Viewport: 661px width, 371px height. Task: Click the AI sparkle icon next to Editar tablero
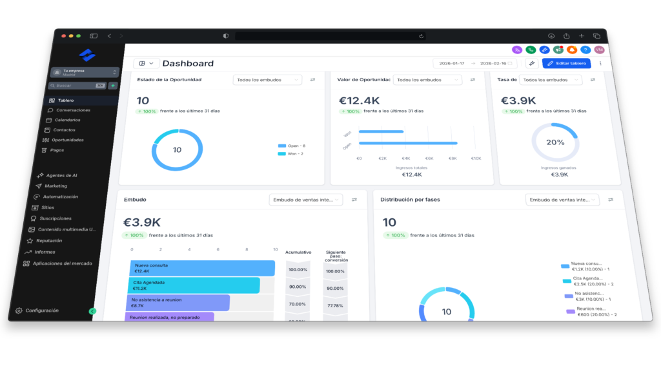[532, 63]
